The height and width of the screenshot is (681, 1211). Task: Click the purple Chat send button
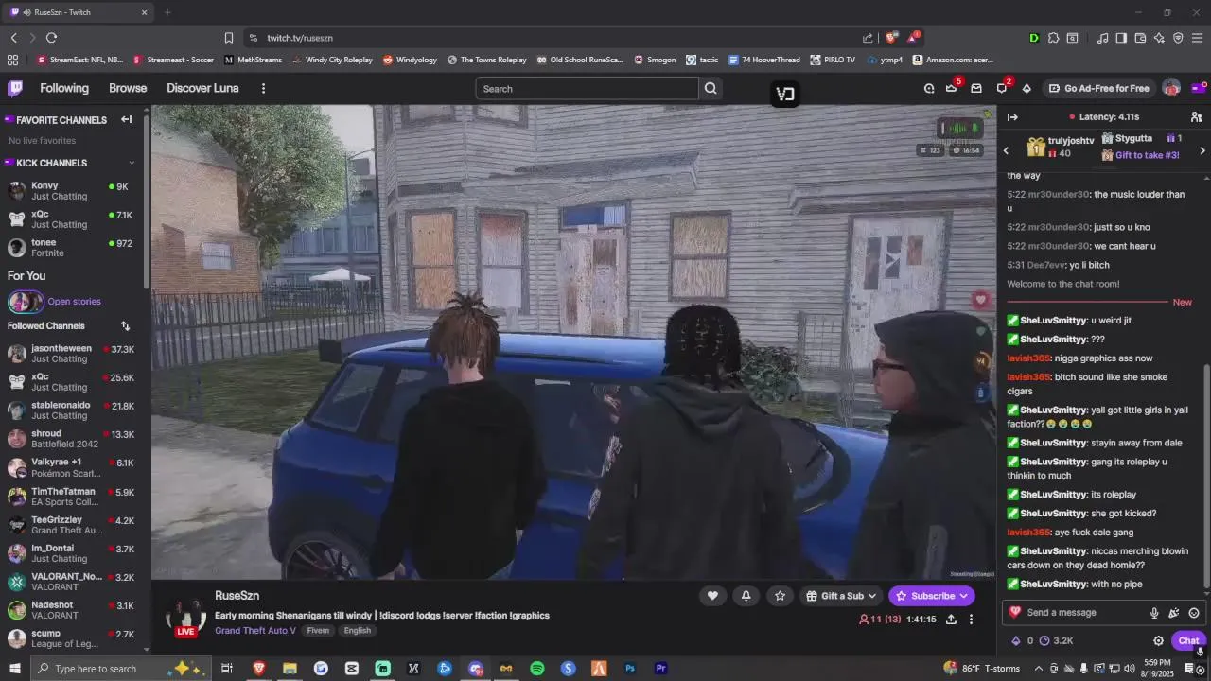click(1188, 640)
